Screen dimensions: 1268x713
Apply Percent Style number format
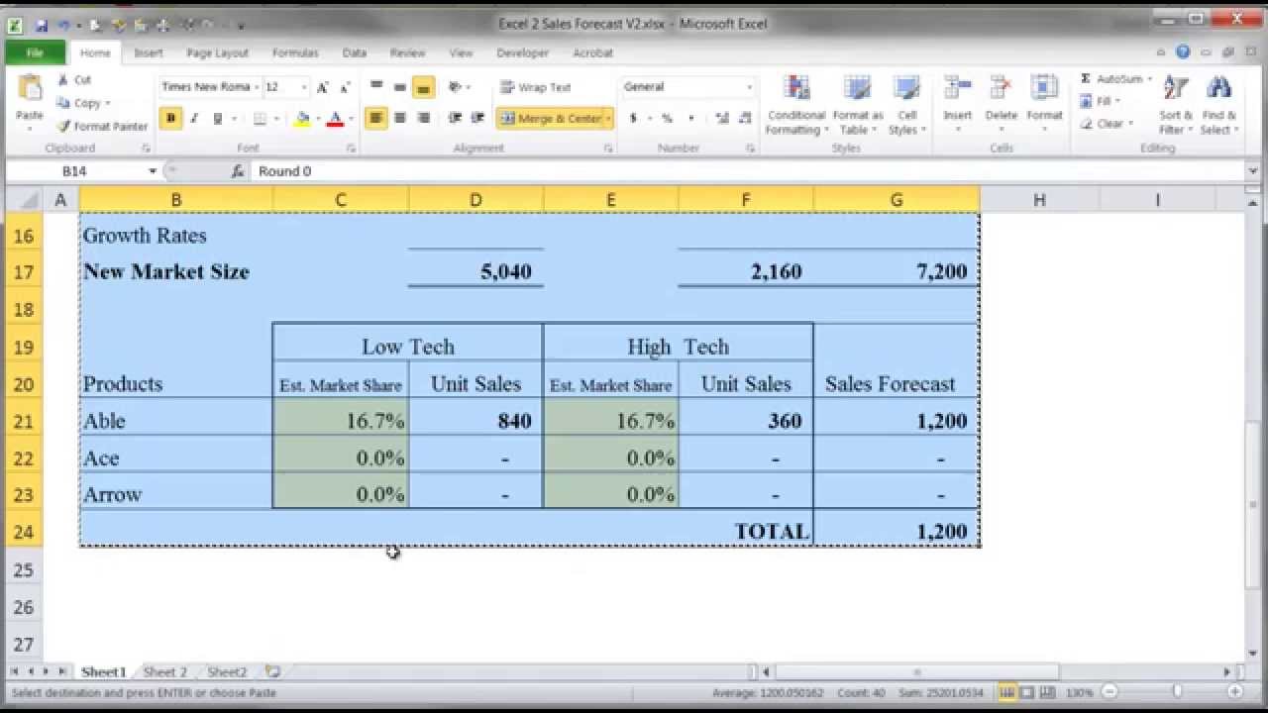[667, 119]
